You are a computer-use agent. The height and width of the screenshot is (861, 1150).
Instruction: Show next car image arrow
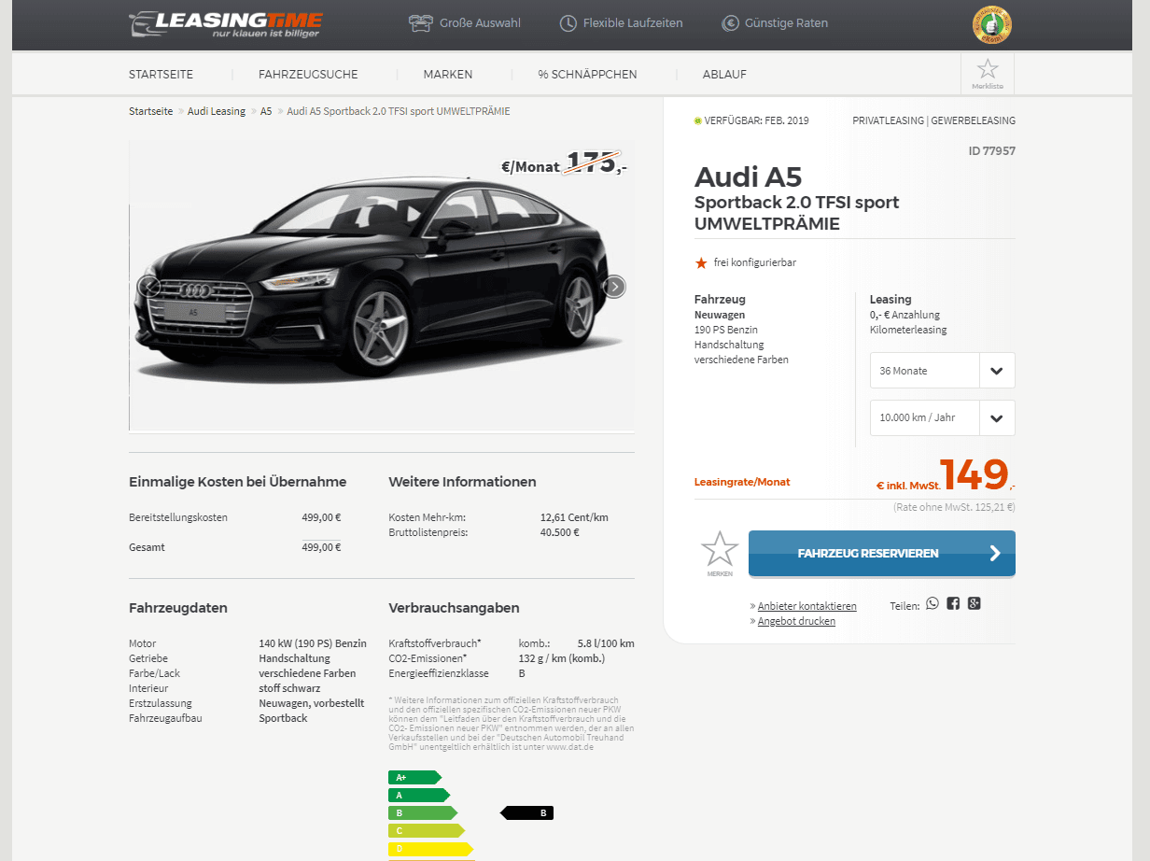pos(614,287)
